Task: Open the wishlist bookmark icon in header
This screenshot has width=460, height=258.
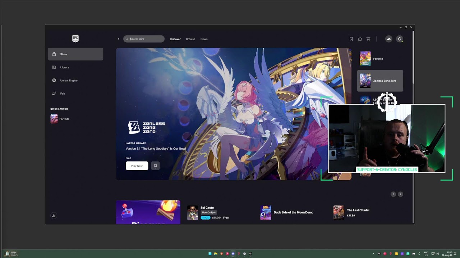Action: tap(351, 39)
